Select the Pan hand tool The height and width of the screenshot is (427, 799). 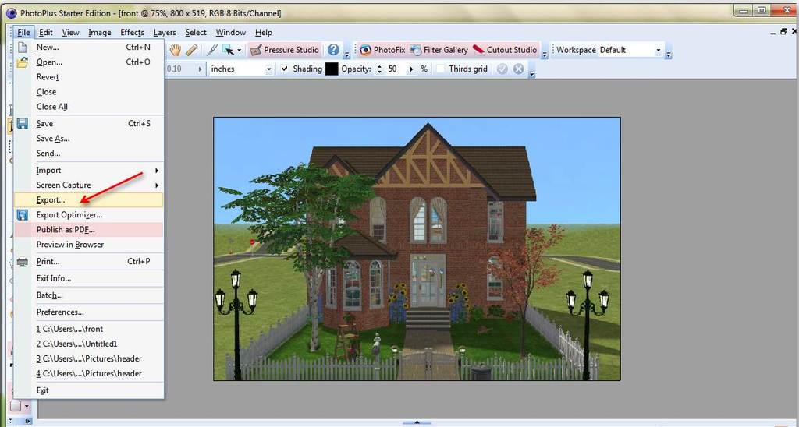tap(176, 50)
